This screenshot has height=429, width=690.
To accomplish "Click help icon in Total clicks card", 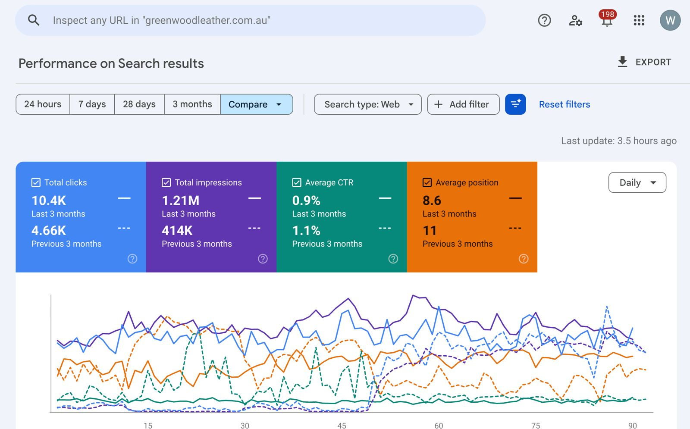I will [132, 259].
